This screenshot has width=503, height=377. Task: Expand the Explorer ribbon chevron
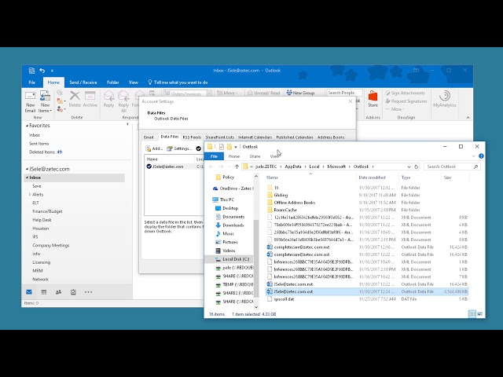click(473, 156)
